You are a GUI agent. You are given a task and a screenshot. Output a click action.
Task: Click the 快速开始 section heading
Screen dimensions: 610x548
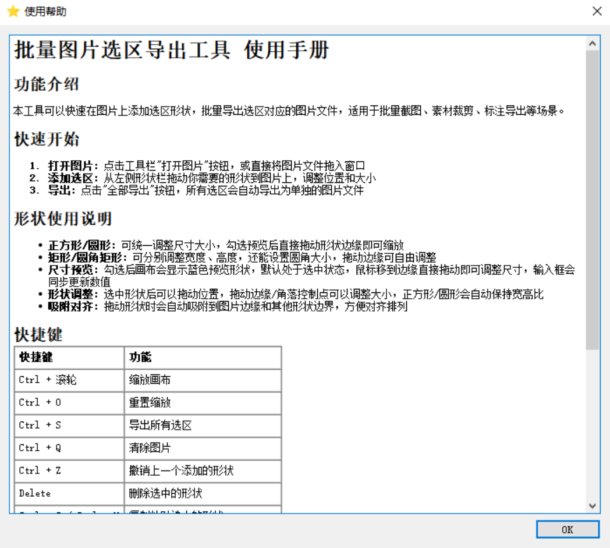pos(47,139)
